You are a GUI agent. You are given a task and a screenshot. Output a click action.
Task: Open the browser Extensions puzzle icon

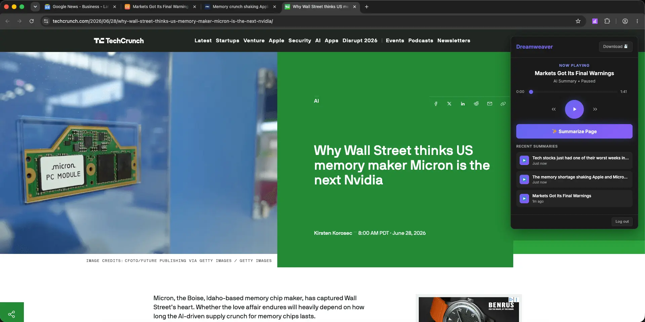click(607, 21)
